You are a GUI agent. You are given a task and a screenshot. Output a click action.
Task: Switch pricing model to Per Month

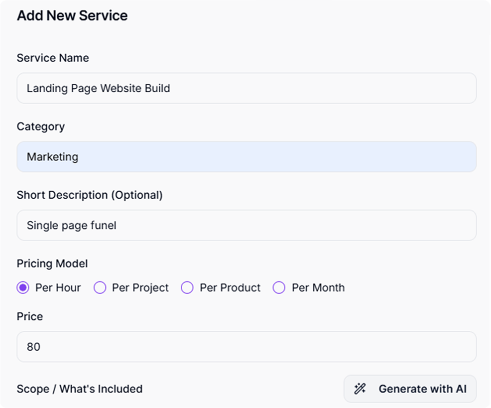point(279,288)
